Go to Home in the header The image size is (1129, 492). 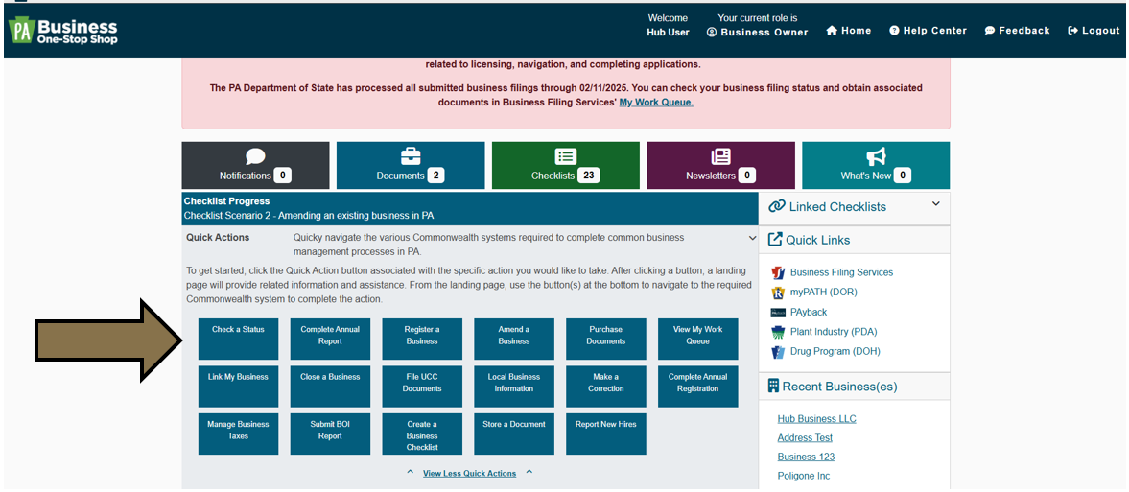(x=848, y=31)
